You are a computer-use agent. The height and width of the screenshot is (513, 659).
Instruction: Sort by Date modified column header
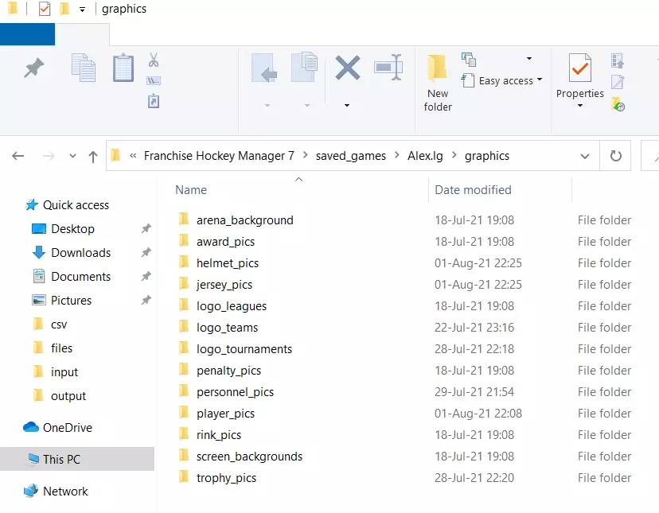point(473,190)
